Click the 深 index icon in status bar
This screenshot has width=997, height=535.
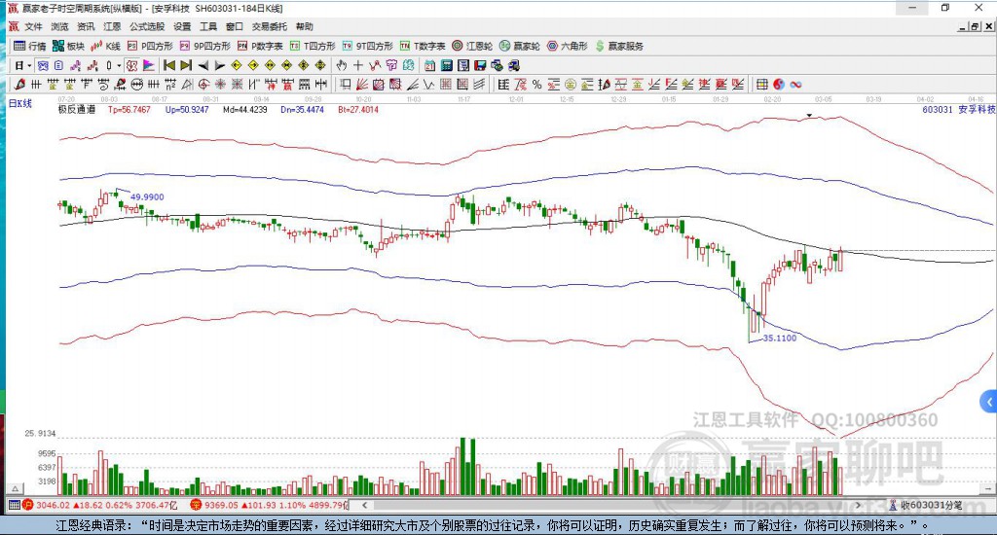click(x=196, y=505)
